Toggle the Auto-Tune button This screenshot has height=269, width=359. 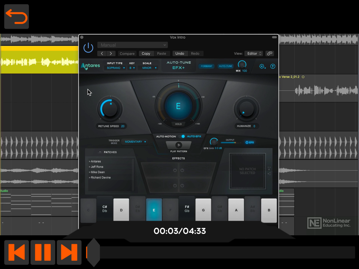(225, 66)
